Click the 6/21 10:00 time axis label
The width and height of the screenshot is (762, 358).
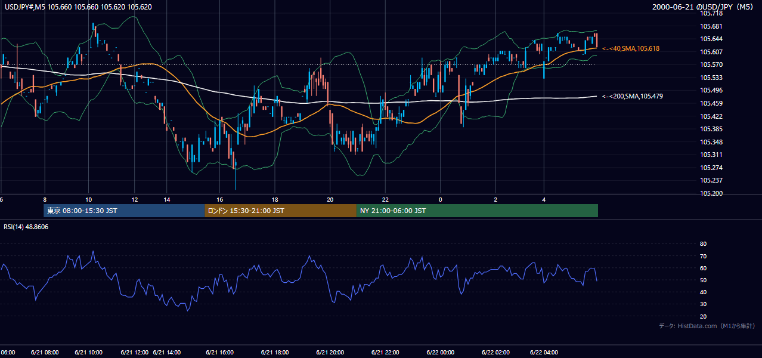click(89, 353)
